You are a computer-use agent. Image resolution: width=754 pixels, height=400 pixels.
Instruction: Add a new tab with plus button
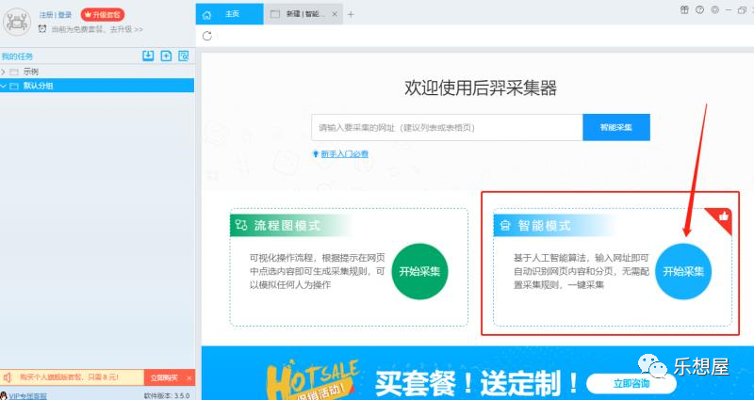tap(351, 14)
